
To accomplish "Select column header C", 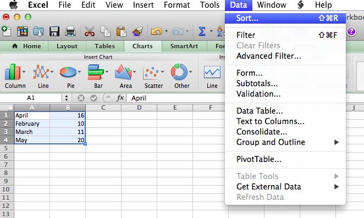I will coord(103,108).
